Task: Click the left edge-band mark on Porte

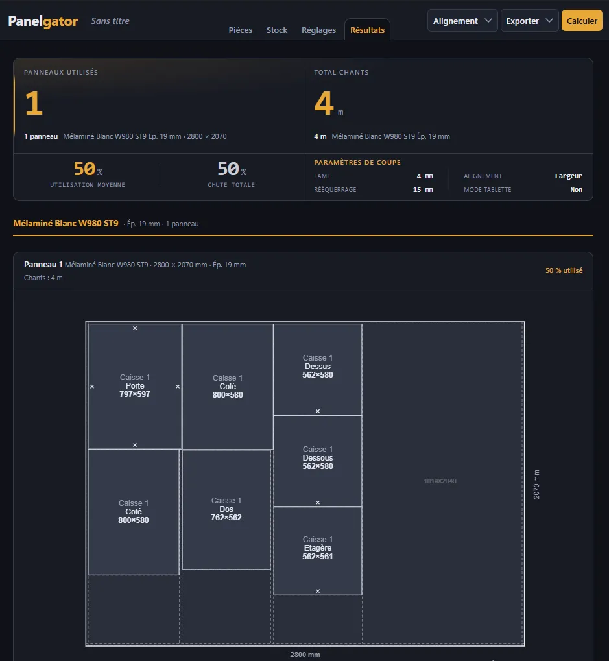Action: click(x=92, y=387)
